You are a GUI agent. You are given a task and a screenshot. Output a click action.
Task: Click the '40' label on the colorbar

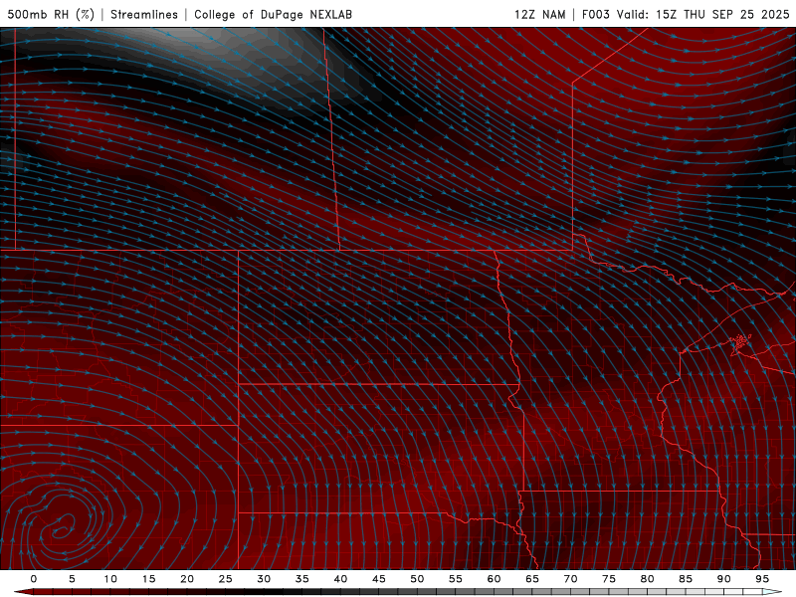coord(340,579)
